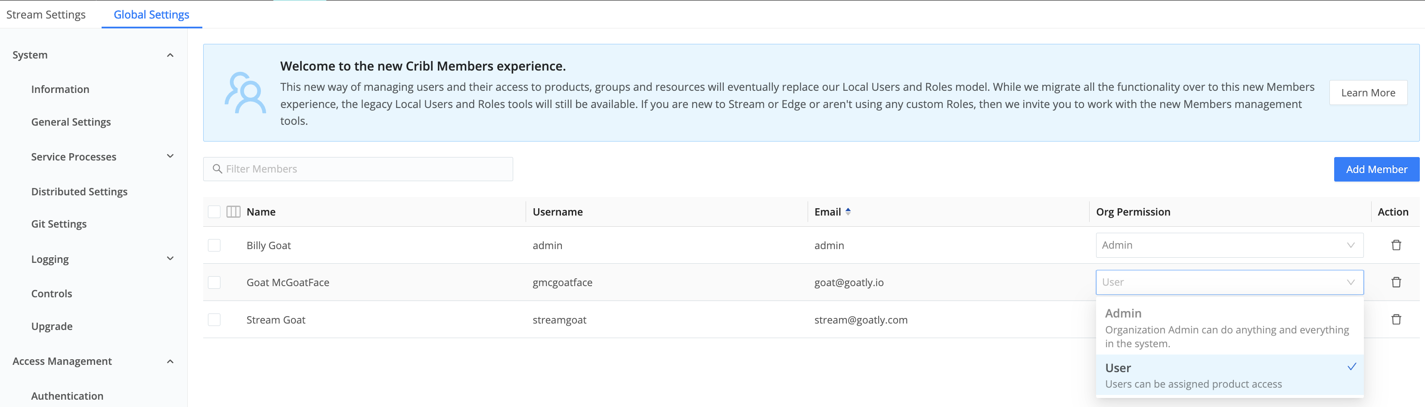Remove Stream Goat using trash icon

click(x=1396, y=319)
